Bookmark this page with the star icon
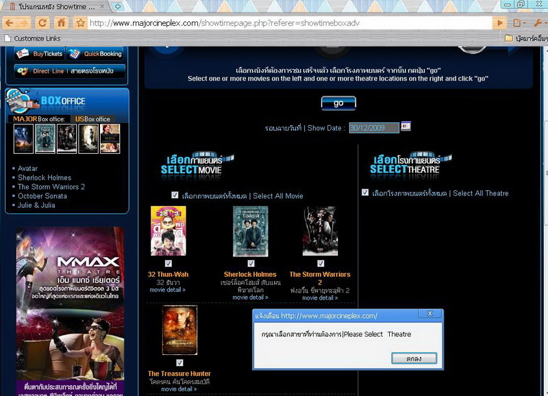548x396 pixels. pos(81,23)
